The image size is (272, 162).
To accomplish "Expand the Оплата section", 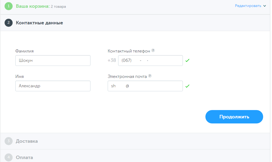I will [24, 157].
